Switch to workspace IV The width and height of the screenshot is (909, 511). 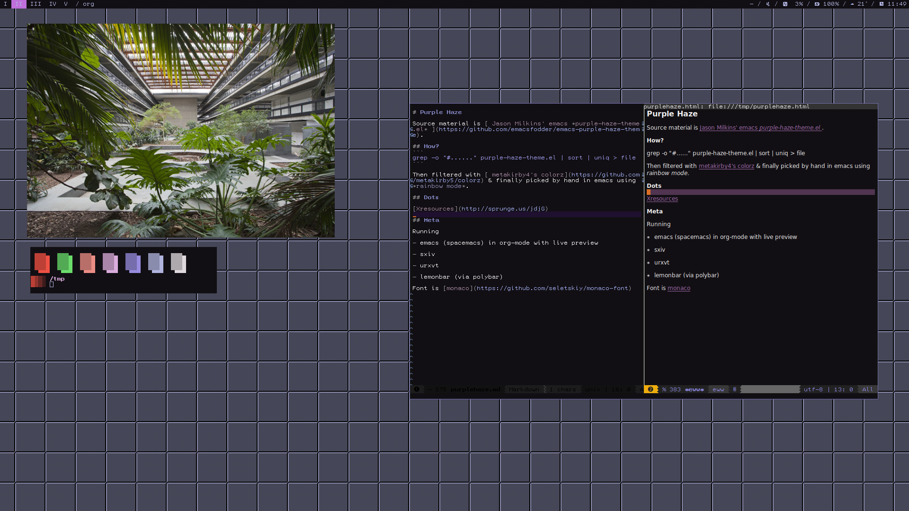53,4
